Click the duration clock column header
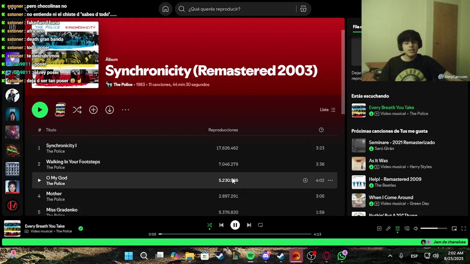 321,130
